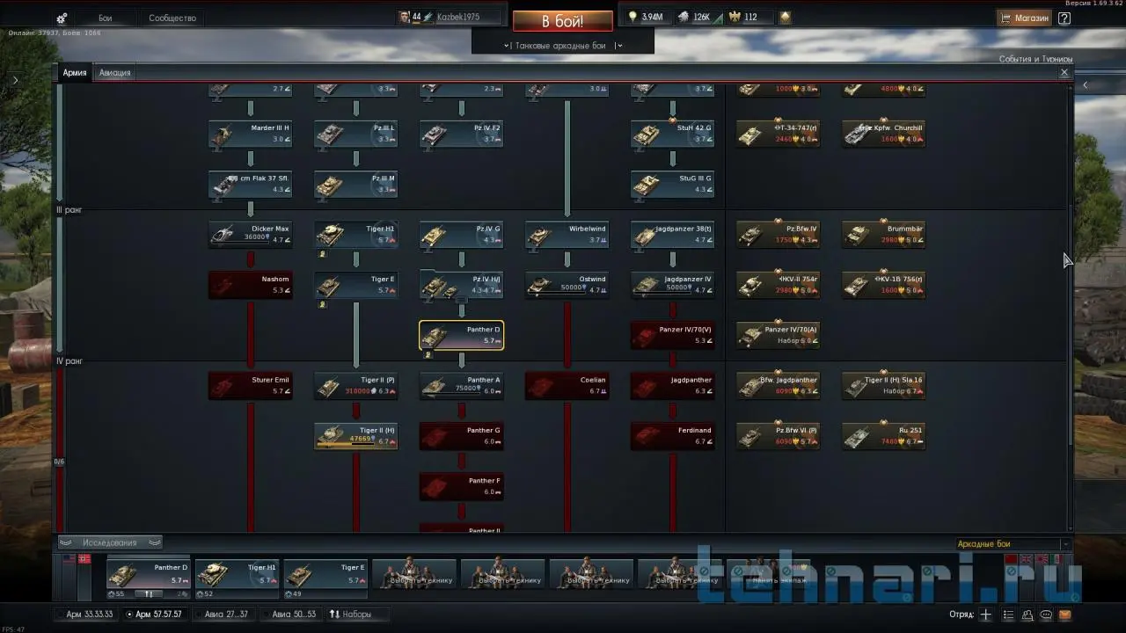This screenshot has height=633, width=1126.
Task: Select the Nashorn tank node
Action: (251, 284)
